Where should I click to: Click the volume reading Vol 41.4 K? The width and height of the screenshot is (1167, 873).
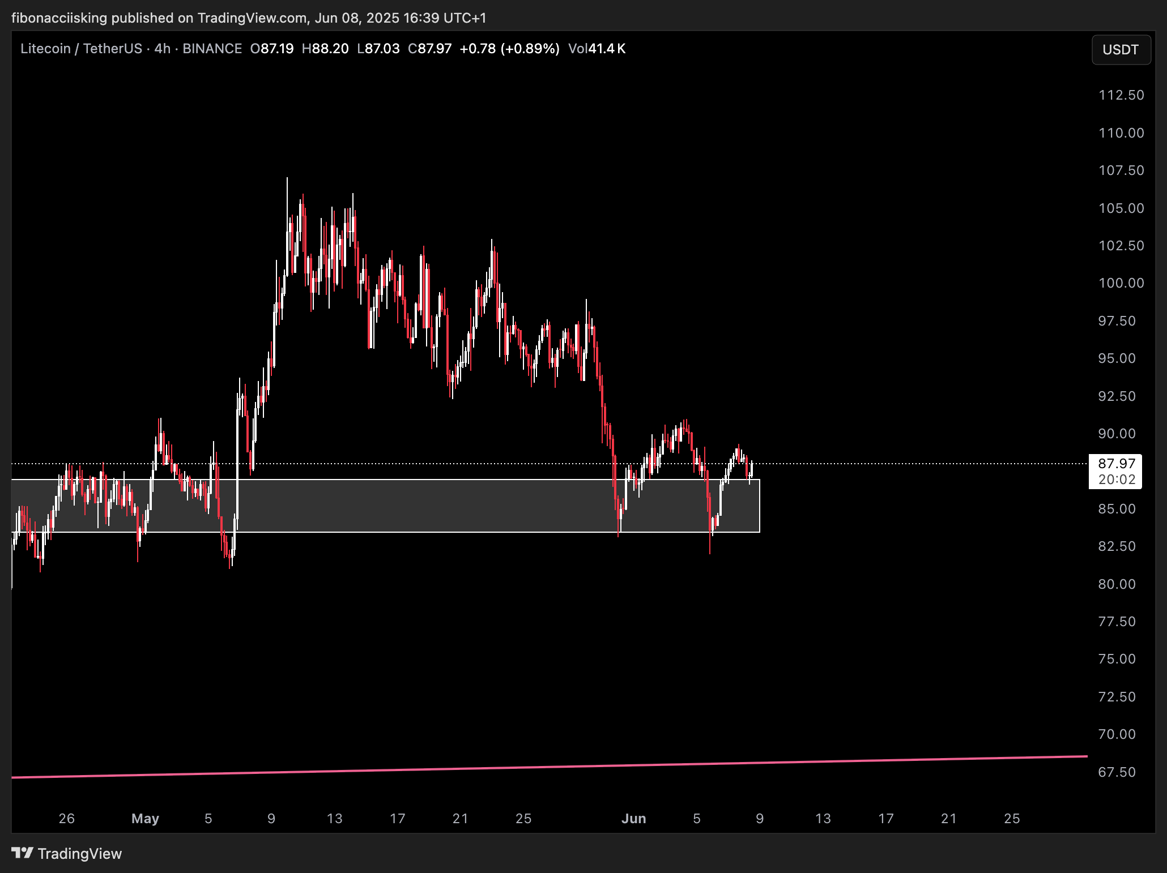(x=597, y=49)
